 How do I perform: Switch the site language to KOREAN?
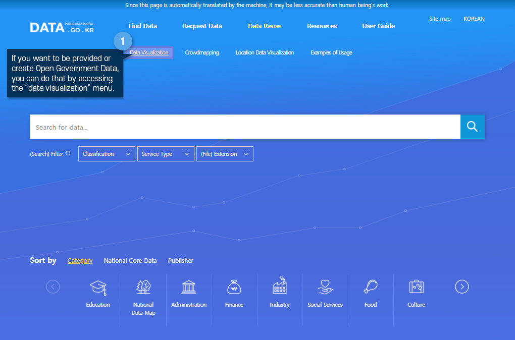[474, 19]
